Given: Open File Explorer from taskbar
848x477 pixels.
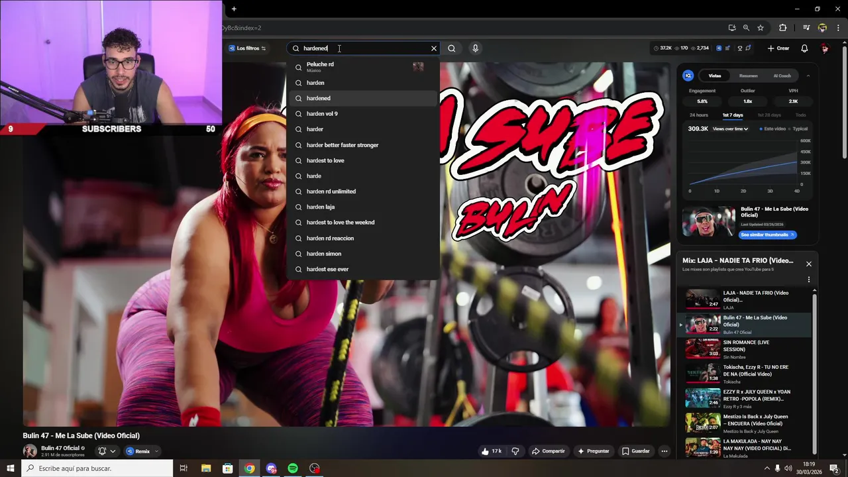Looking at the screenshot, I should (205, 468).
